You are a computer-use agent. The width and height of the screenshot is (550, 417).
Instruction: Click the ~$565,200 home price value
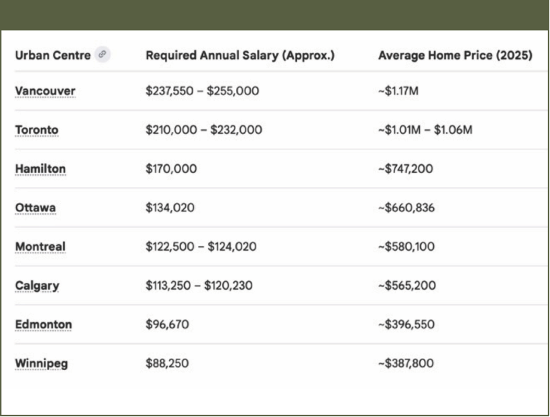click(406, 286)
